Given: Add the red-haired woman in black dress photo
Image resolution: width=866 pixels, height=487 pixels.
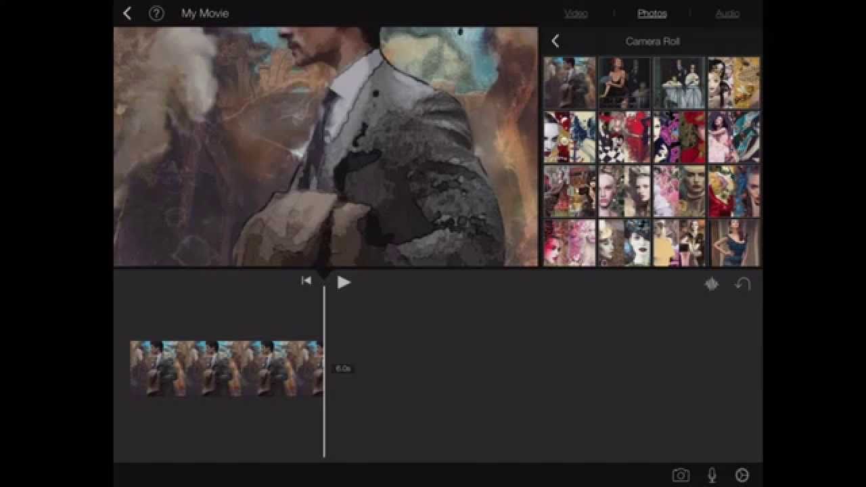Looking at the screenshot, I should point(624,83).
